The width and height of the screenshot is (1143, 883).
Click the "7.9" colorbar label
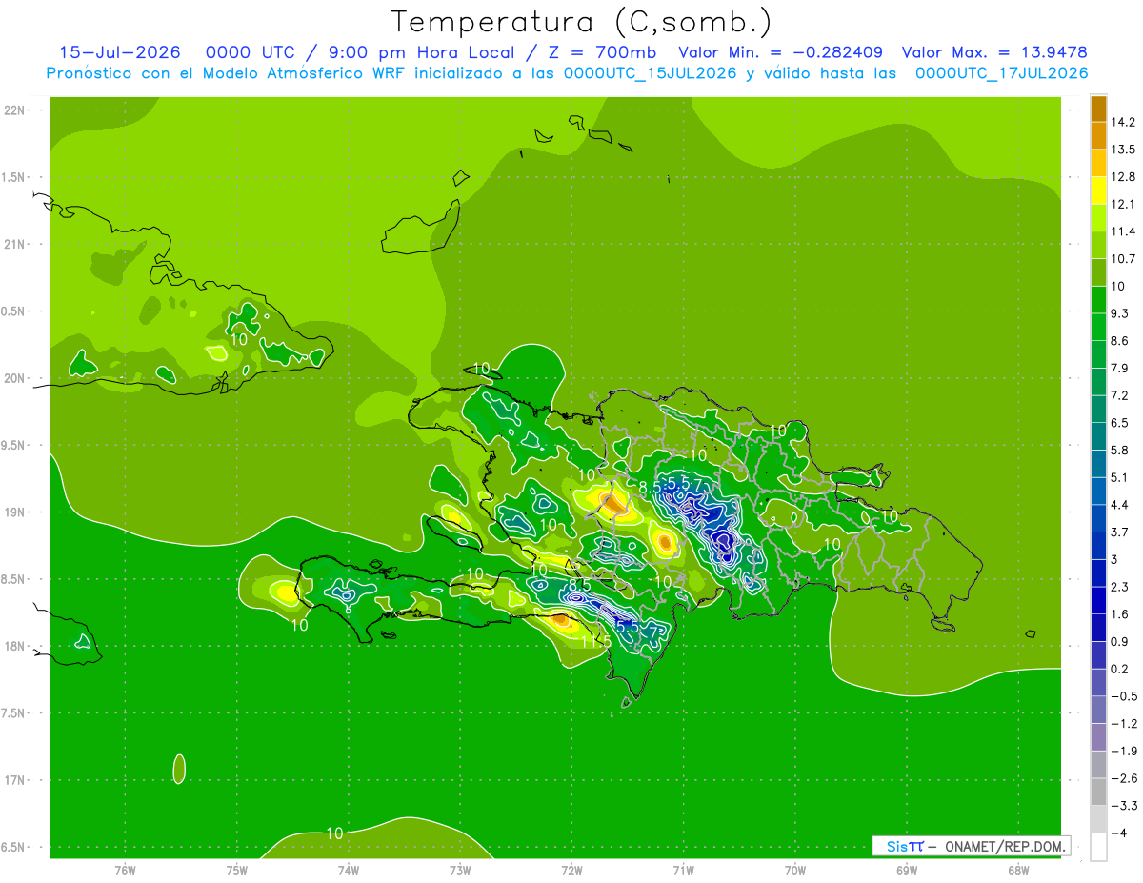pos(1119,369)
